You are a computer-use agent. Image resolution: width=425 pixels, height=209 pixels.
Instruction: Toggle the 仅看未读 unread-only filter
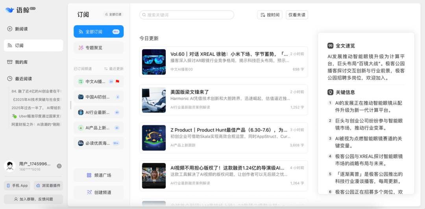(x=297, y=15)
